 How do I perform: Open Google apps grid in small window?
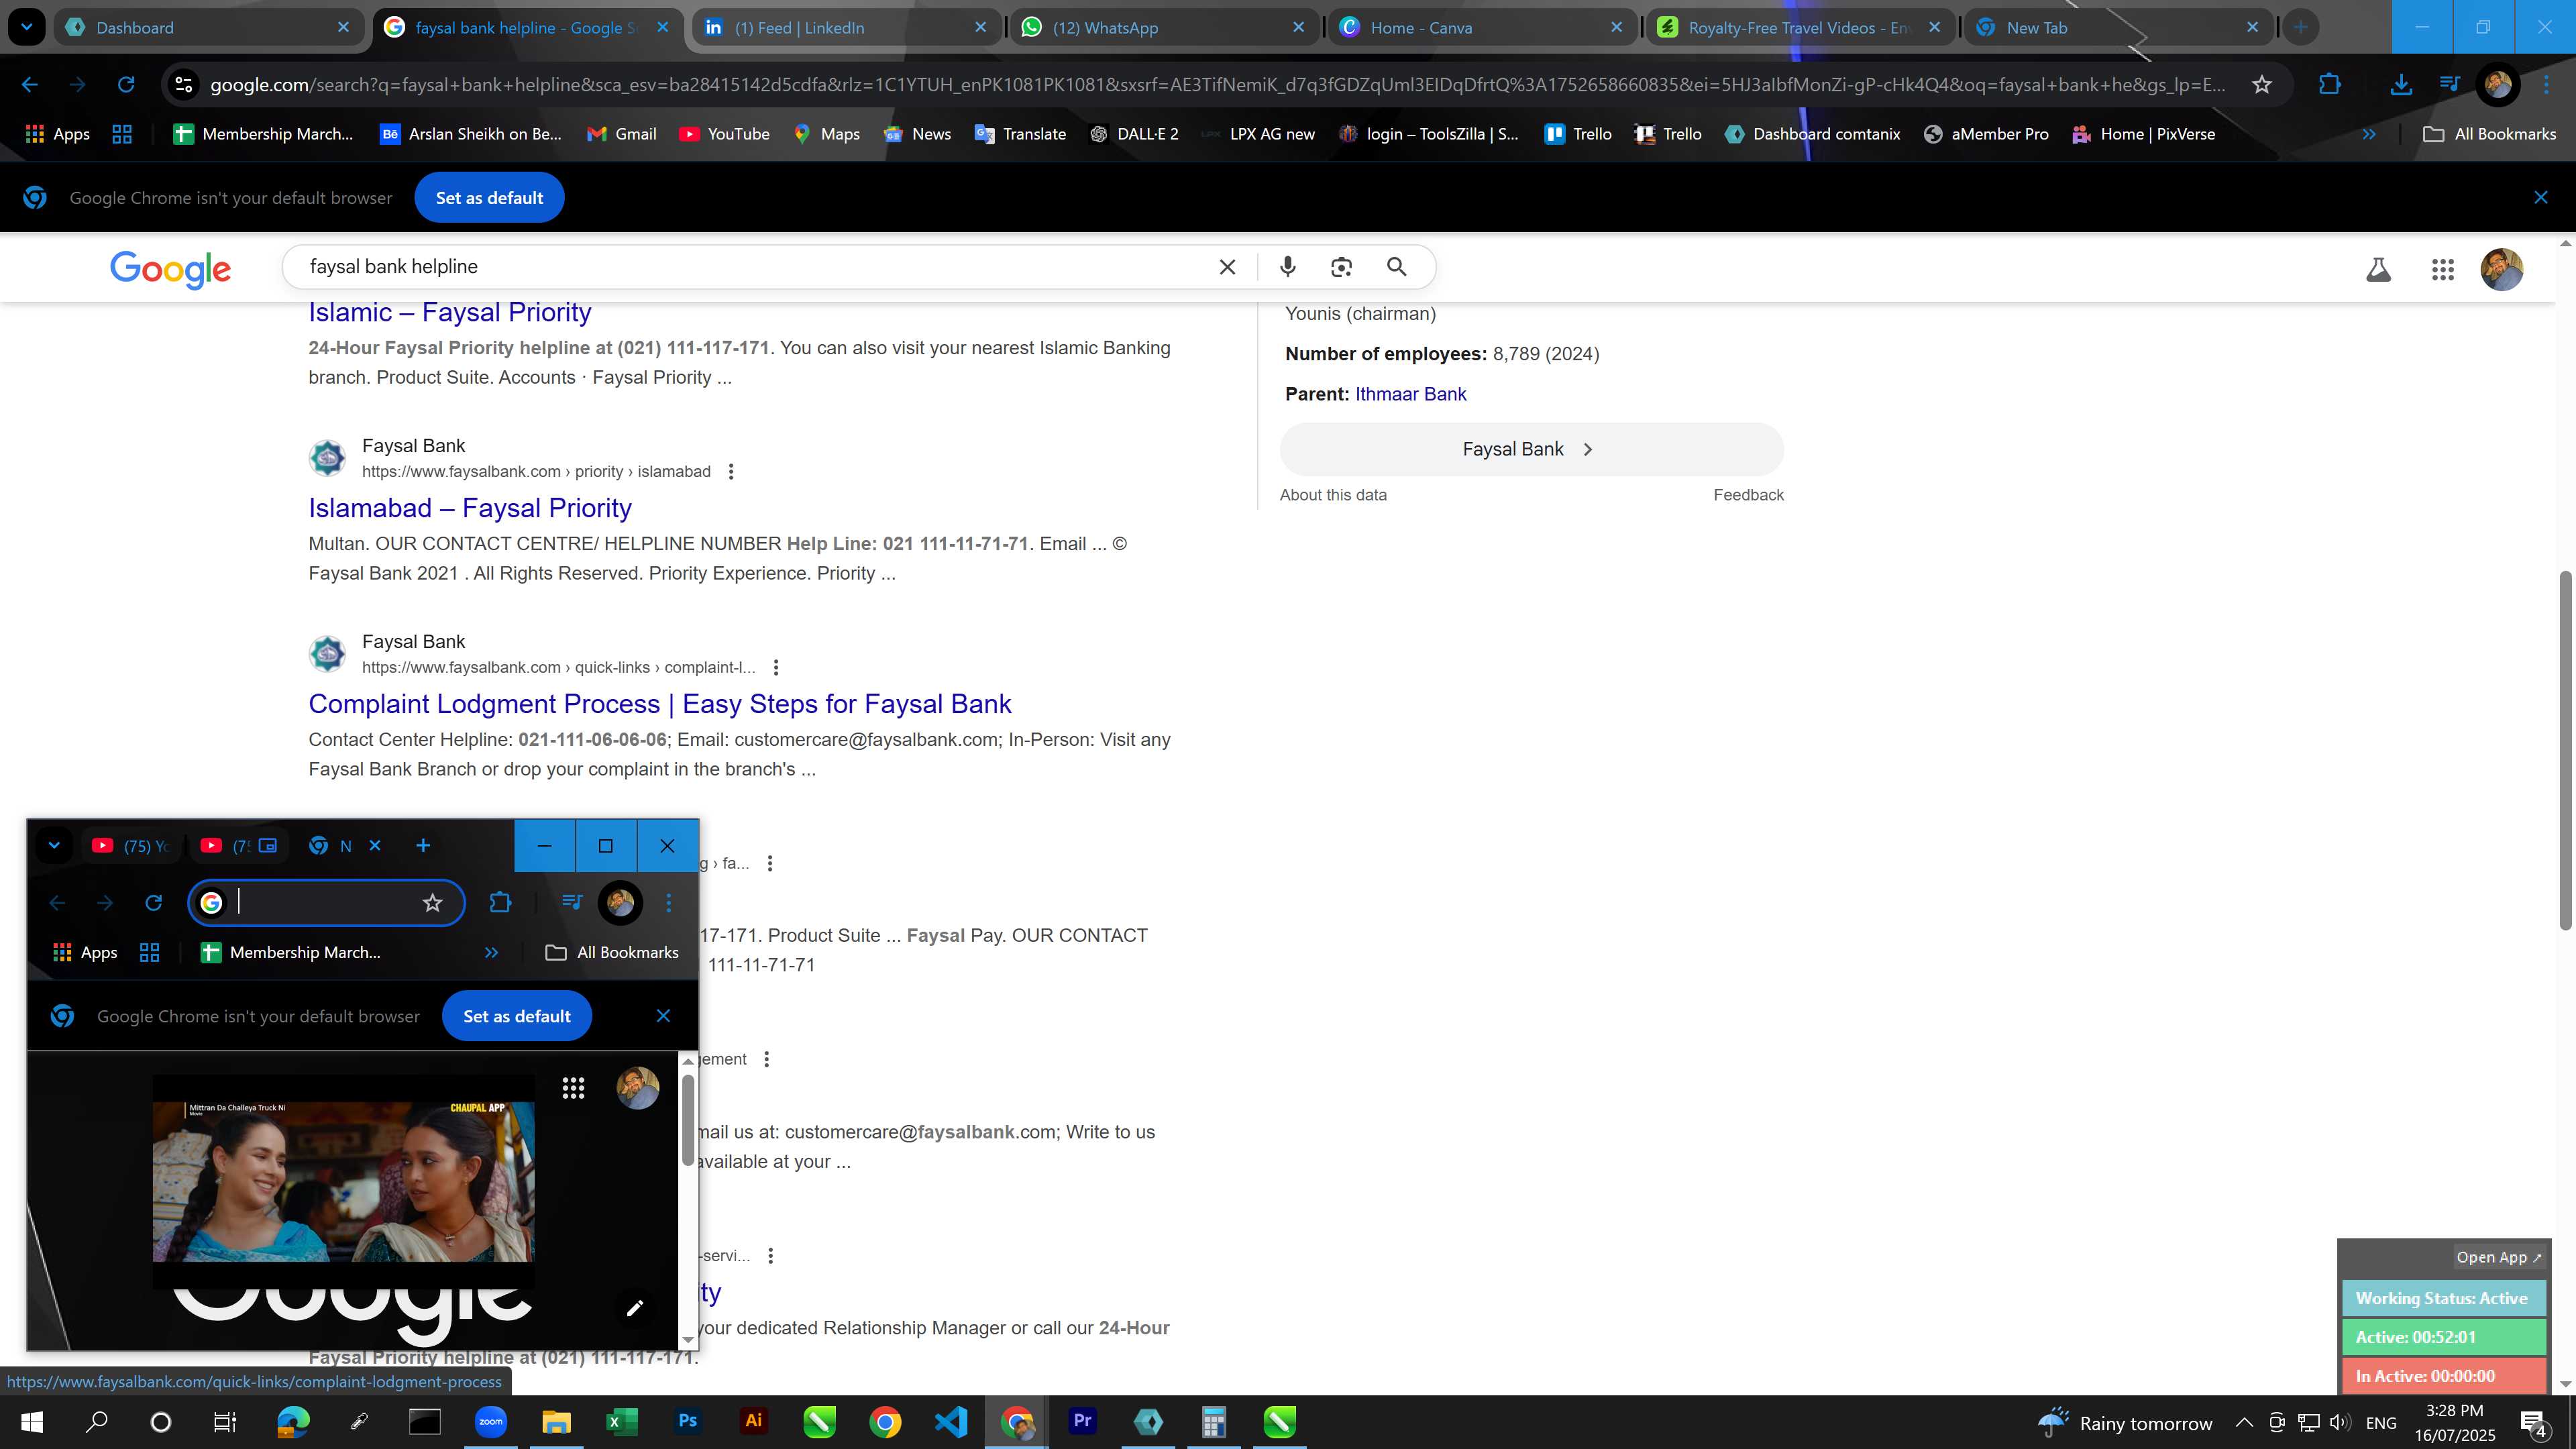pyautogui.click(x=573, y=1088)
